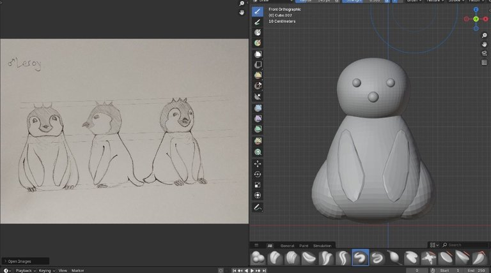
Task: Switch to the General brushes tab
Action: 287,246
